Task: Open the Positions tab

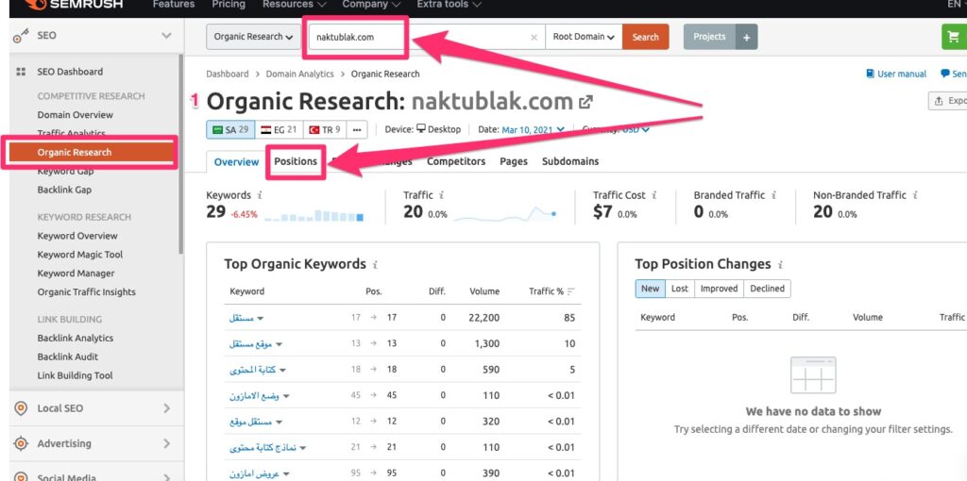Action: [x=296, y=161]
